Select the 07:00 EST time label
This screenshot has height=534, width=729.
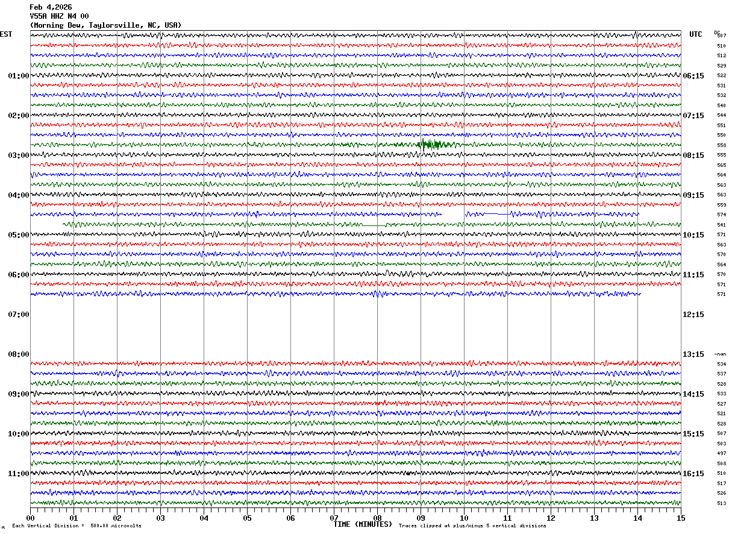click(x=18, y=315)
